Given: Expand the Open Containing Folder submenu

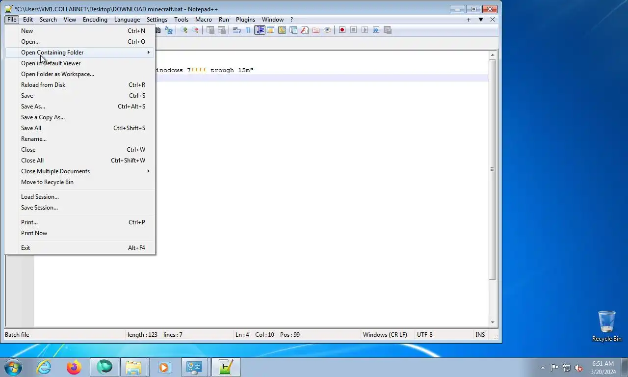Looking at the screenshot, I should tap(80, 53).
